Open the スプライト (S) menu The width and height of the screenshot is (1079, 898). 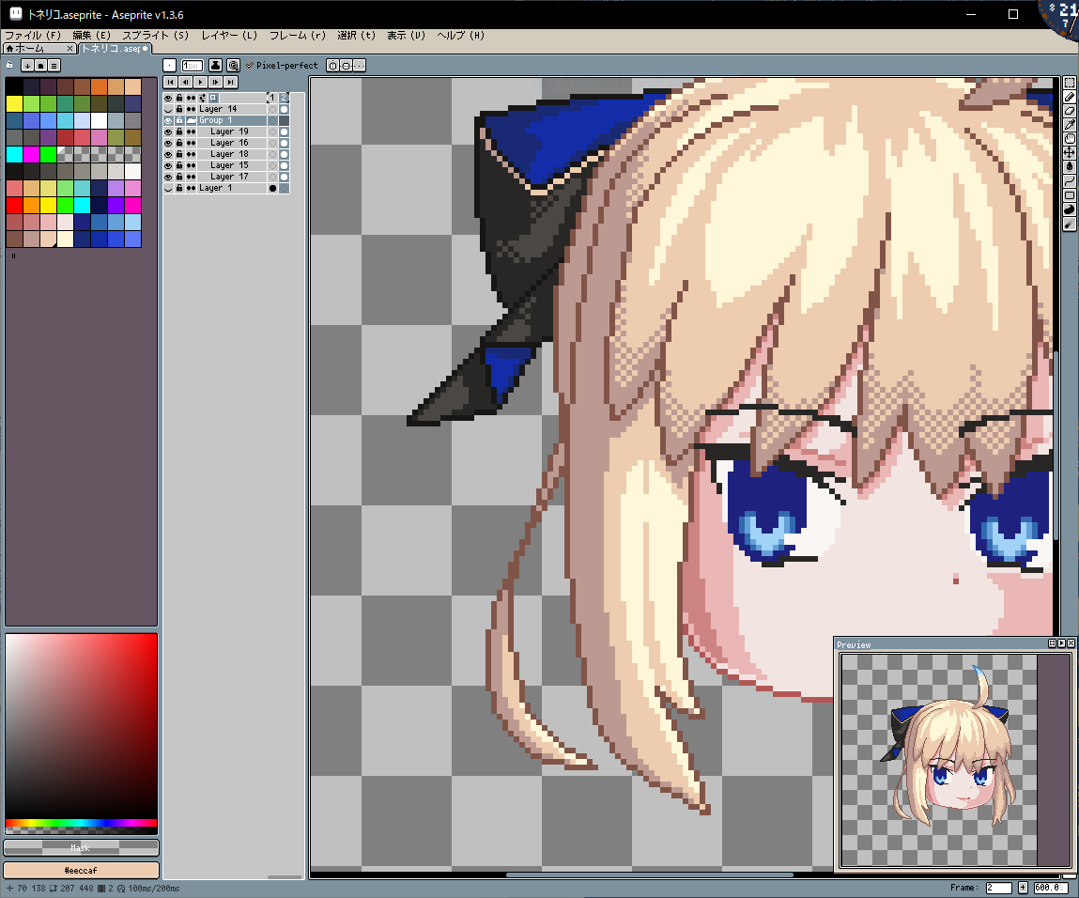coord(155,35)
